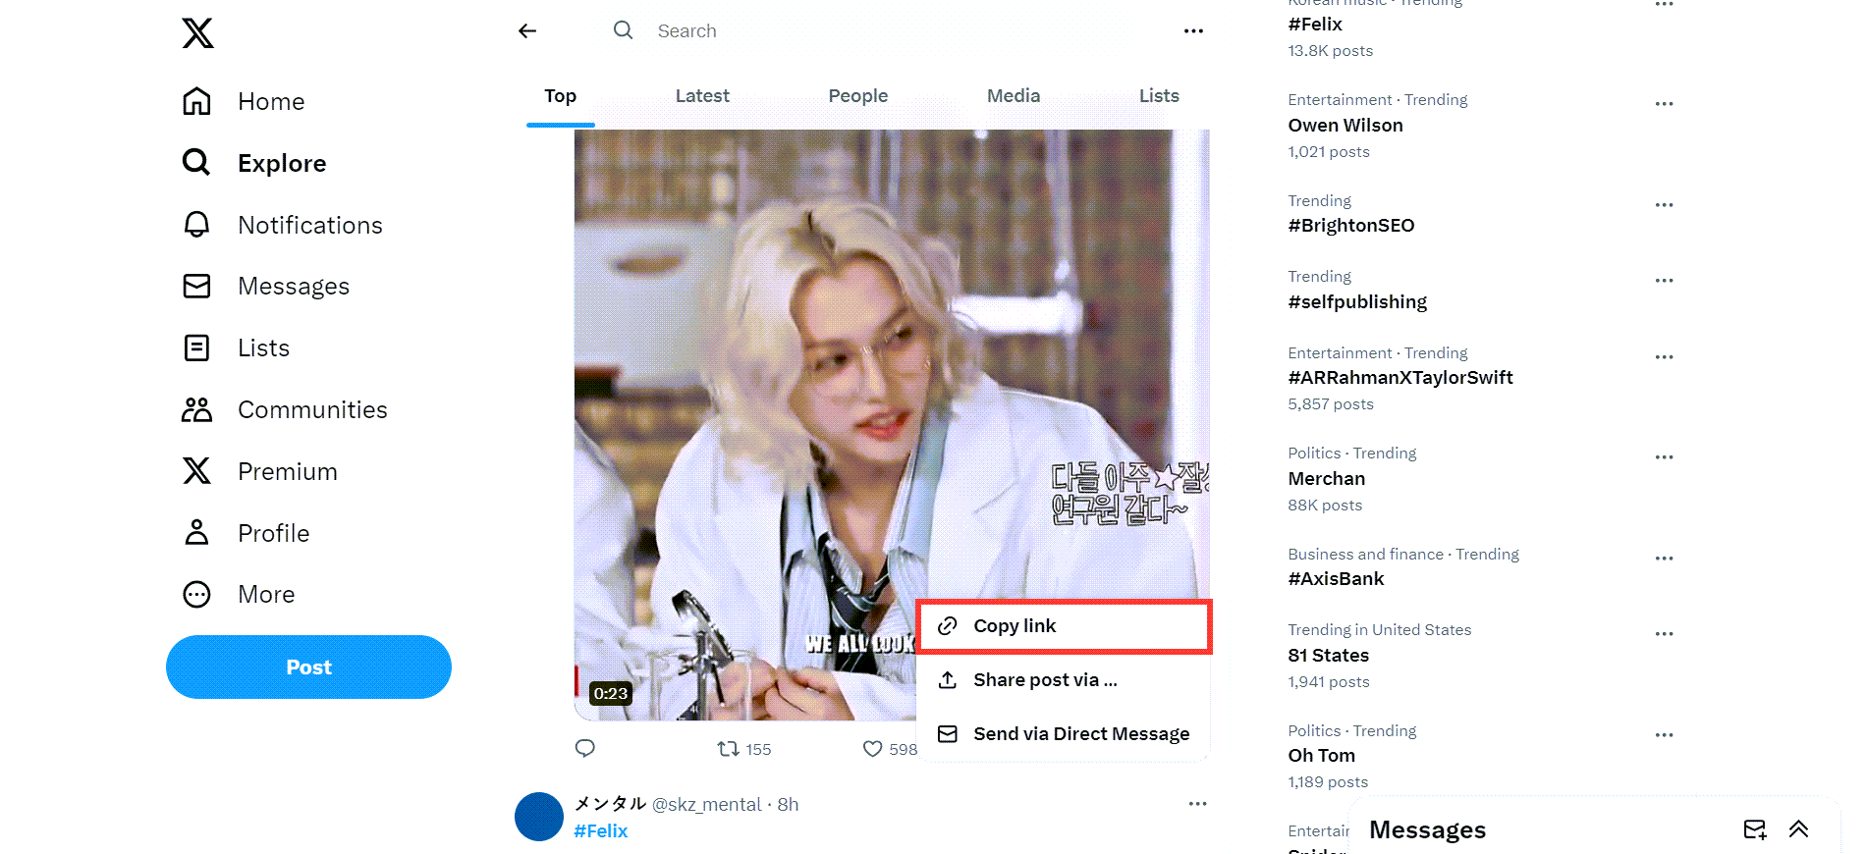
Task: Switch to the People tab
Action: 857,96
